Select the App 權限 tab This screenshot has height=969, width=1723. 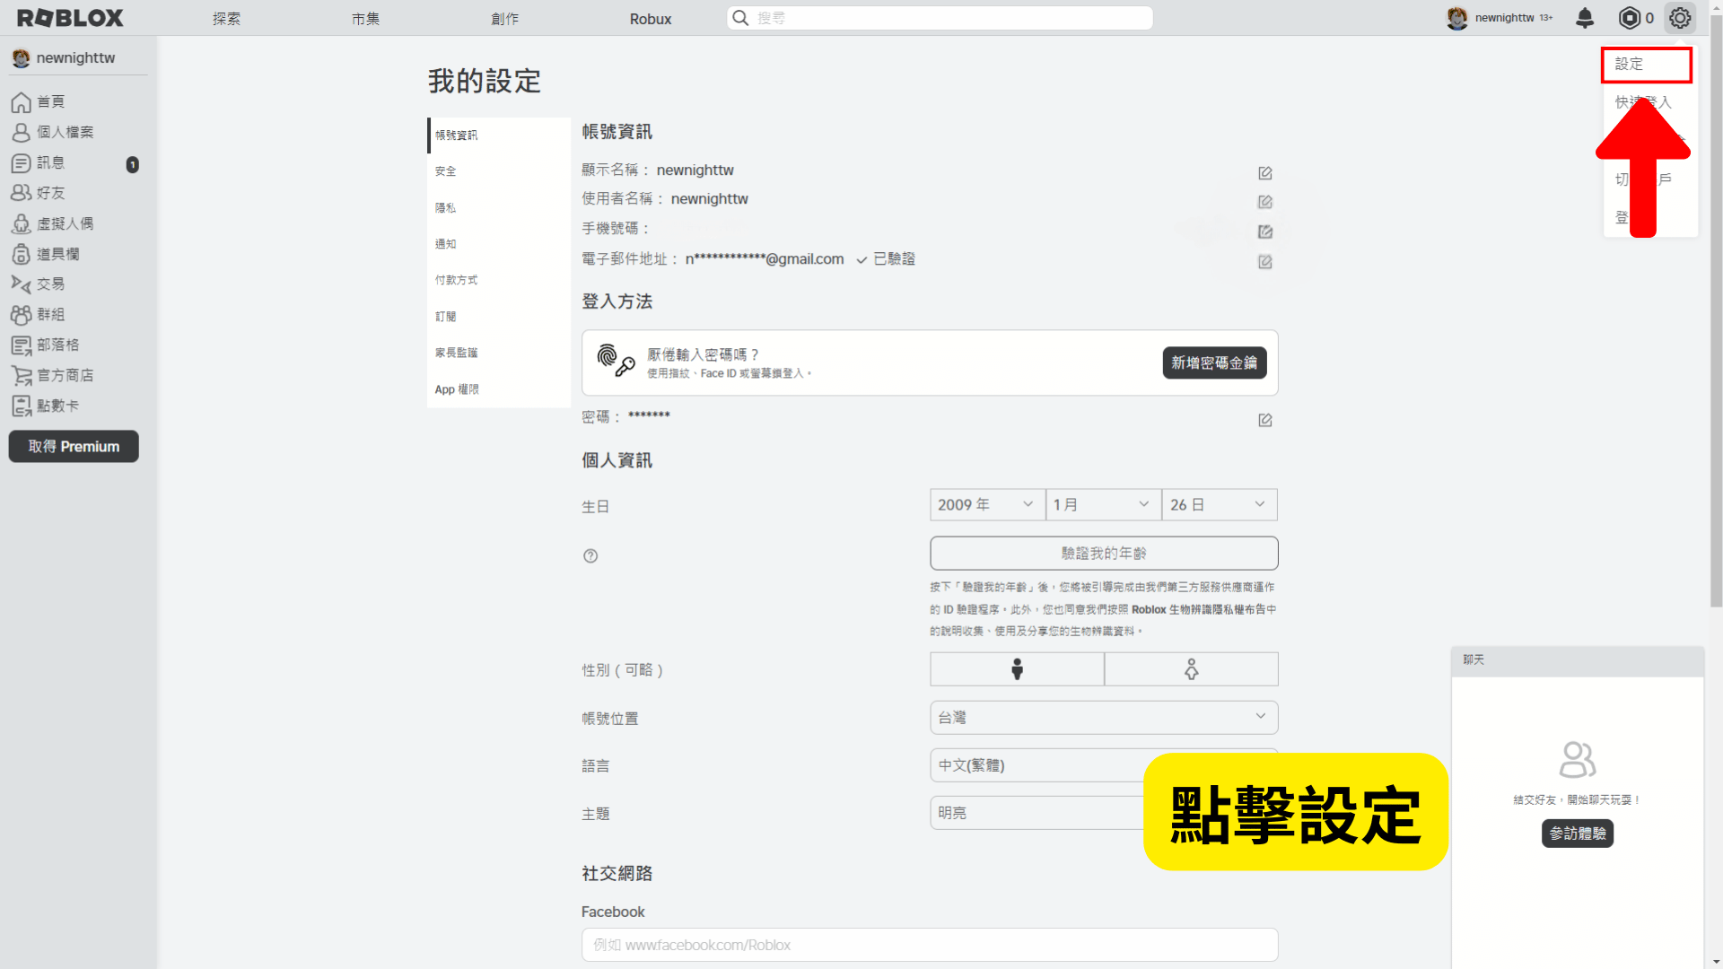tap(499, 389)
